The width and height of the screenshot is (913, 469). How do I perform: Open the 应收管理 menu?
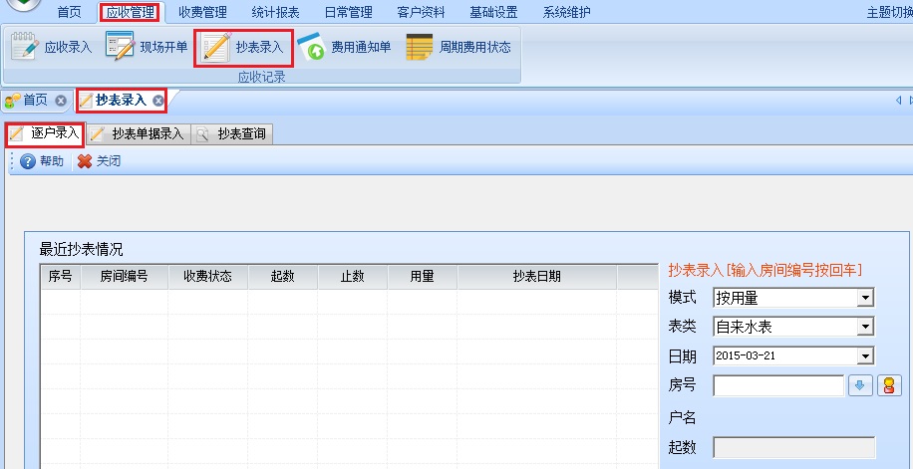130,12
